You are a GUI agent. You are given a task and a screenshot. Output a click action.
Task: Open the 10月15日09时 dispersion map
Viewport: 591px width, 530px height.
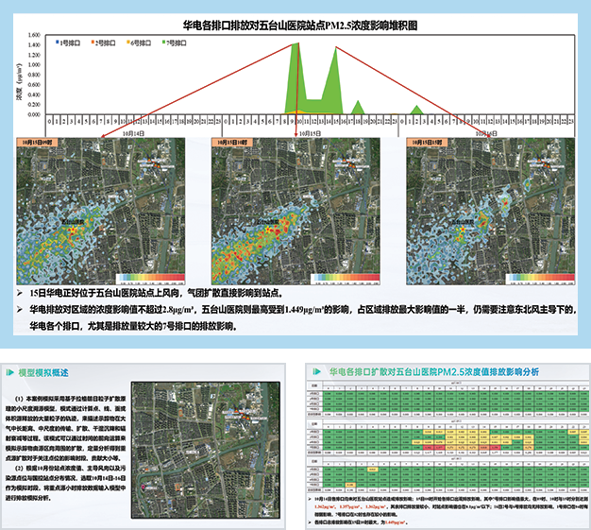(x=101, y=212)
